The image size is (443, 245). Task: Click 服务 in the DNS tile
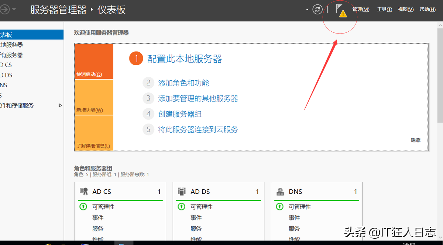pyautogui.click(x=294, y=229)
